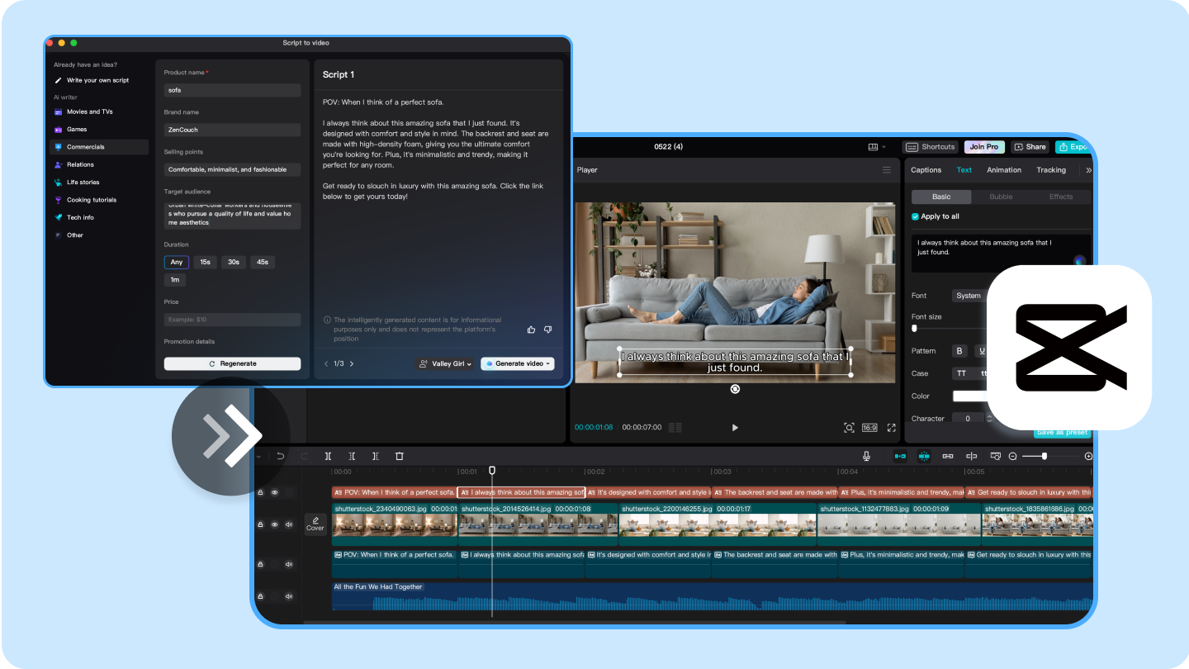
Task: Thumbs up the generated script
Action: click(531, 330)
